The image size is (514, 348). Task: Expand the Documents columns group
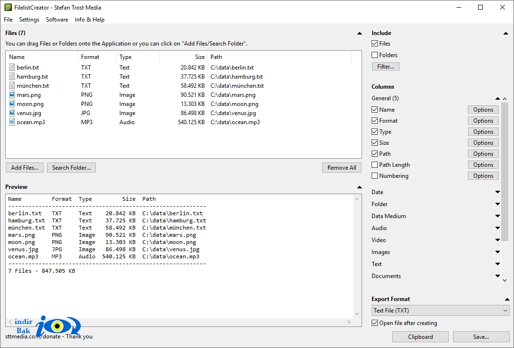coord(497,276)
